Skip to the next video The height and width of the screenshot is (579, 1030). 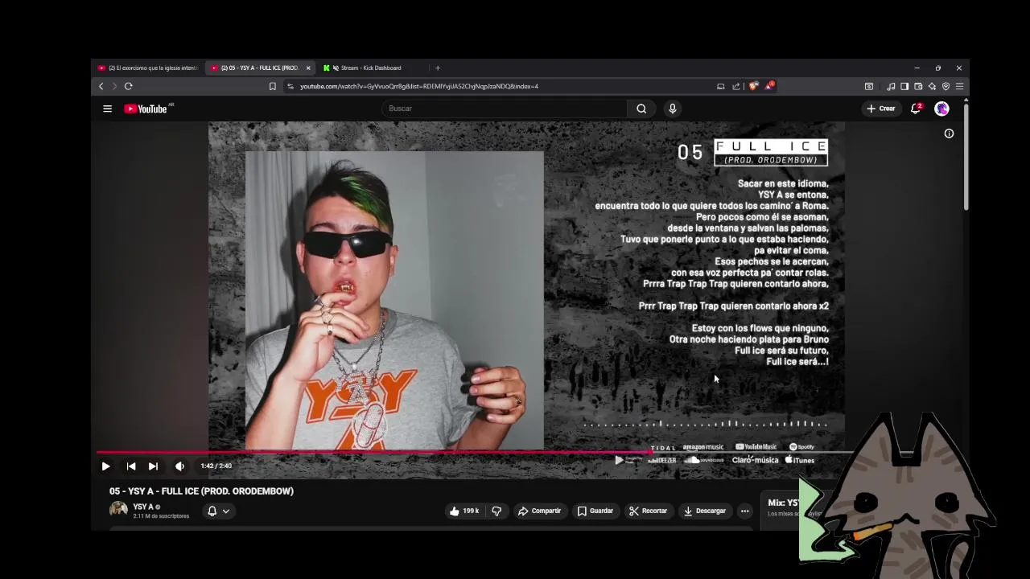coord(153,466)
